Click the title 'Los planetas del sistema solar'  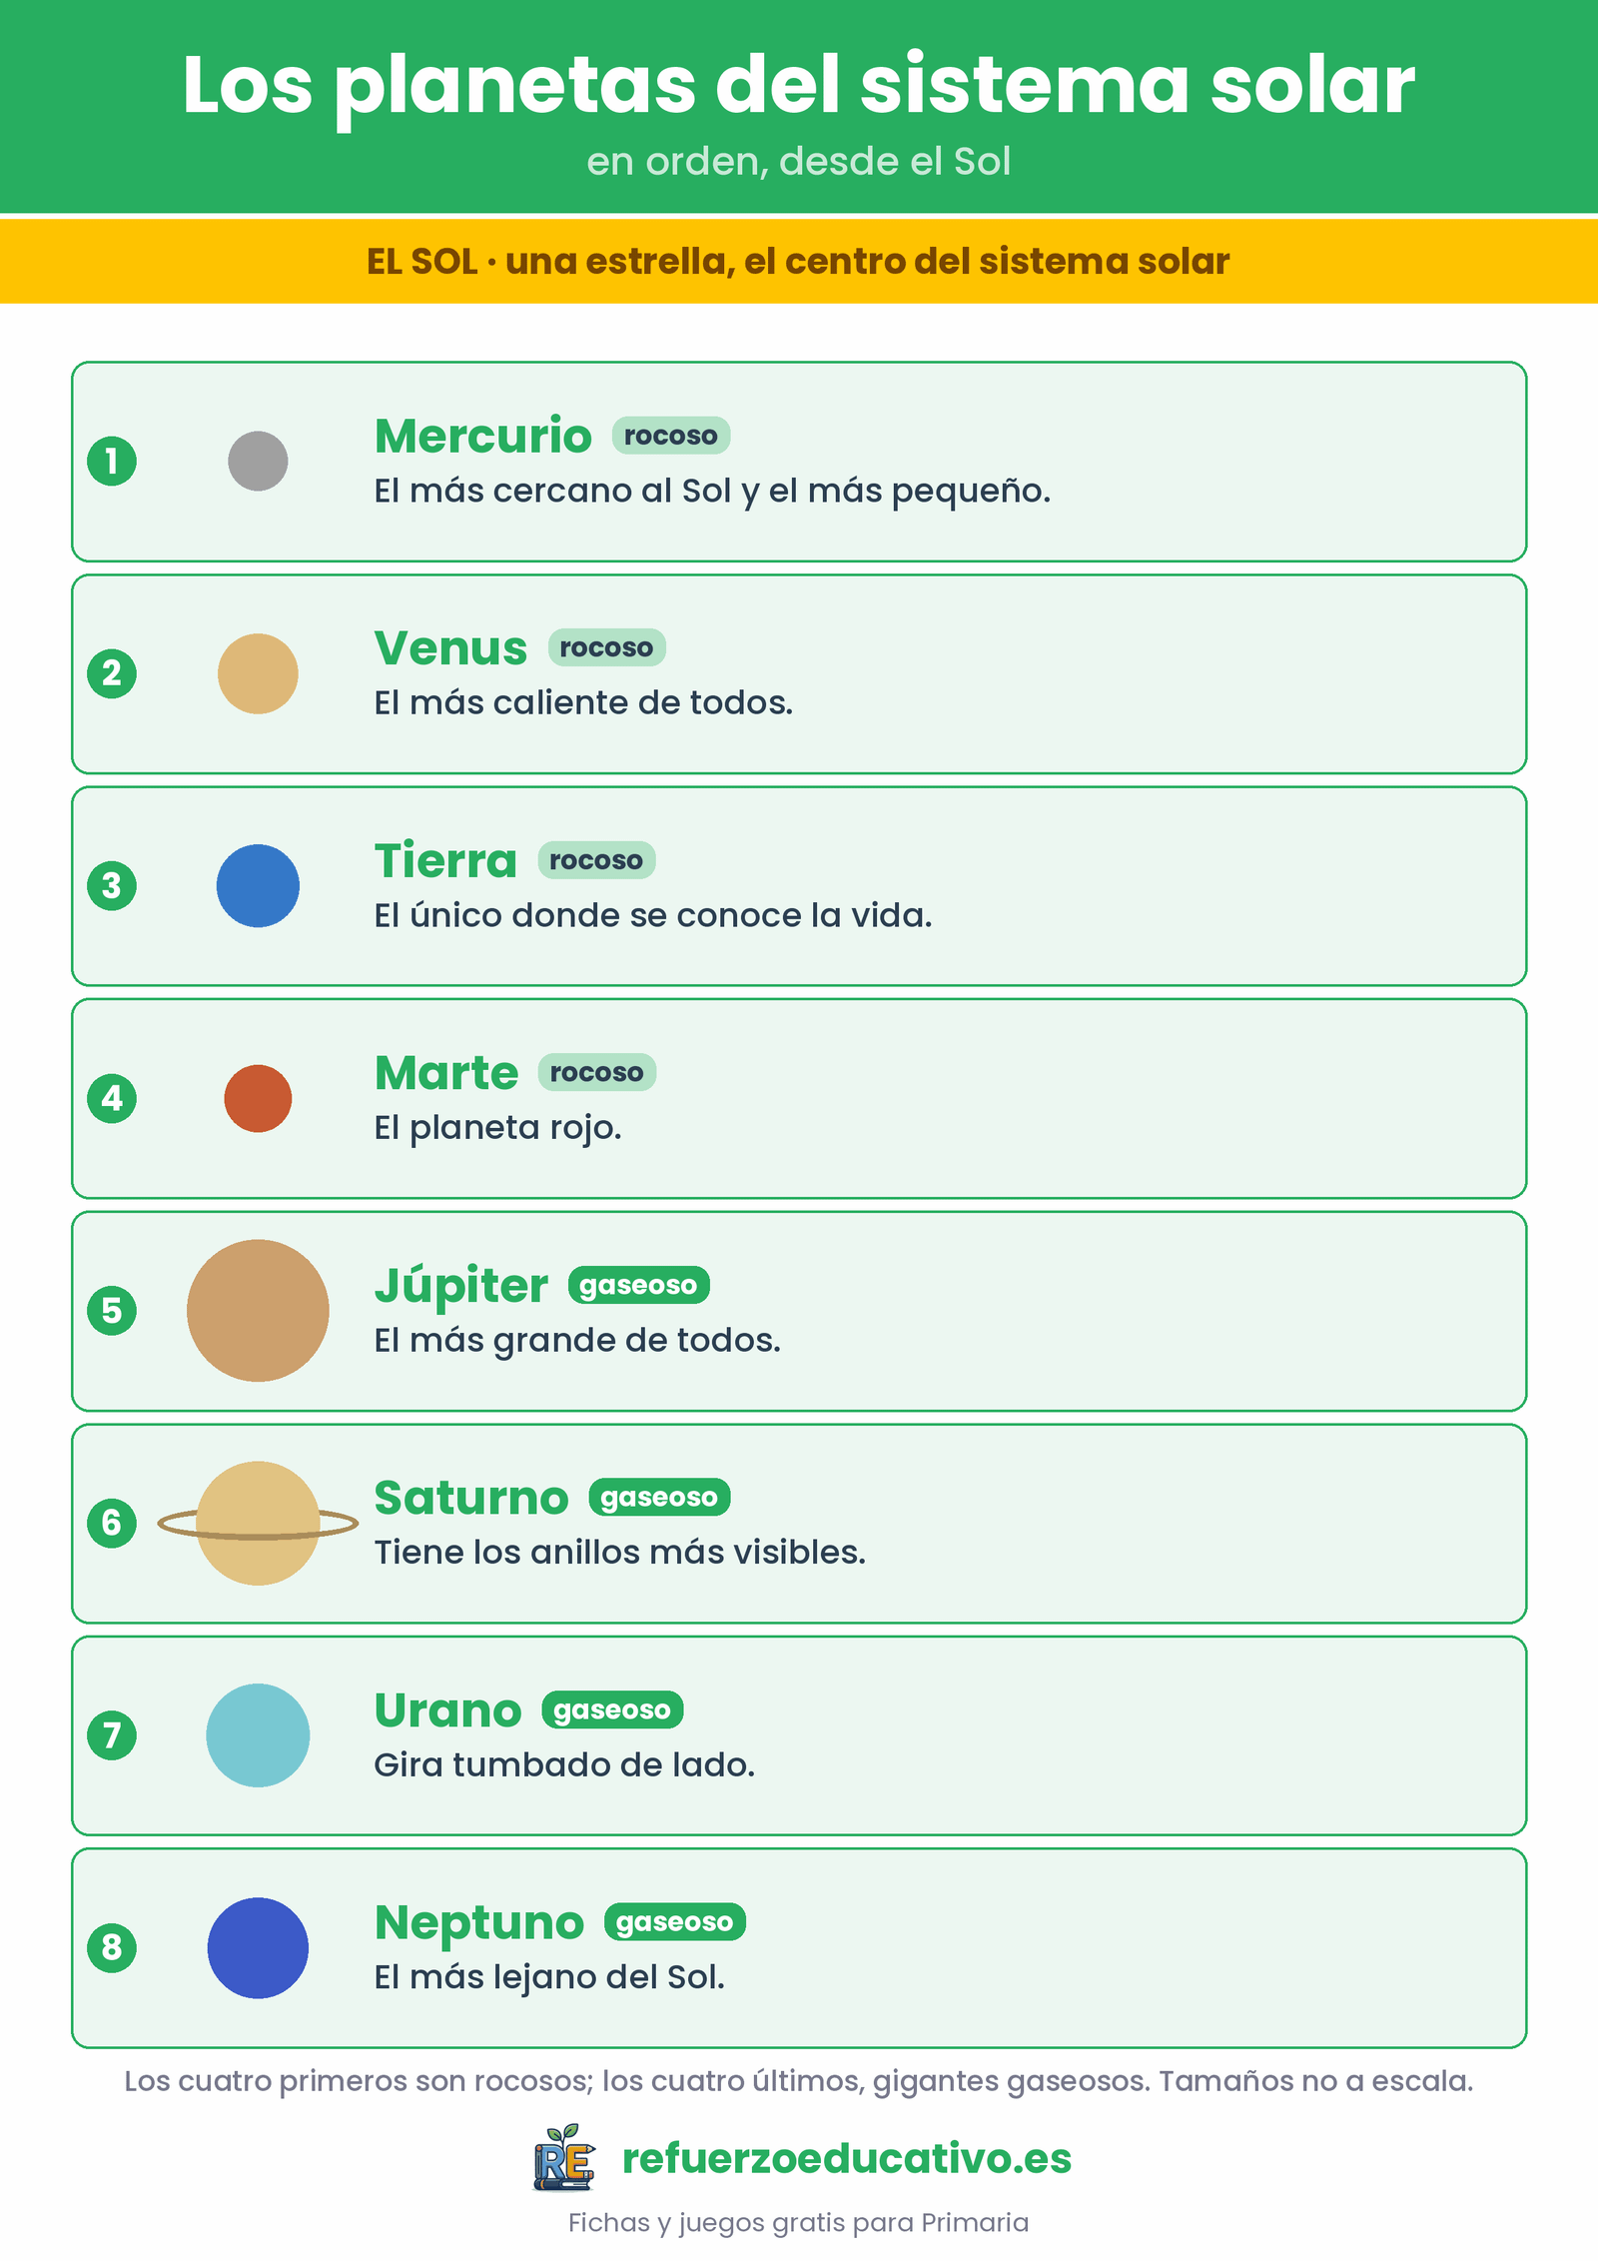point(799,85)
